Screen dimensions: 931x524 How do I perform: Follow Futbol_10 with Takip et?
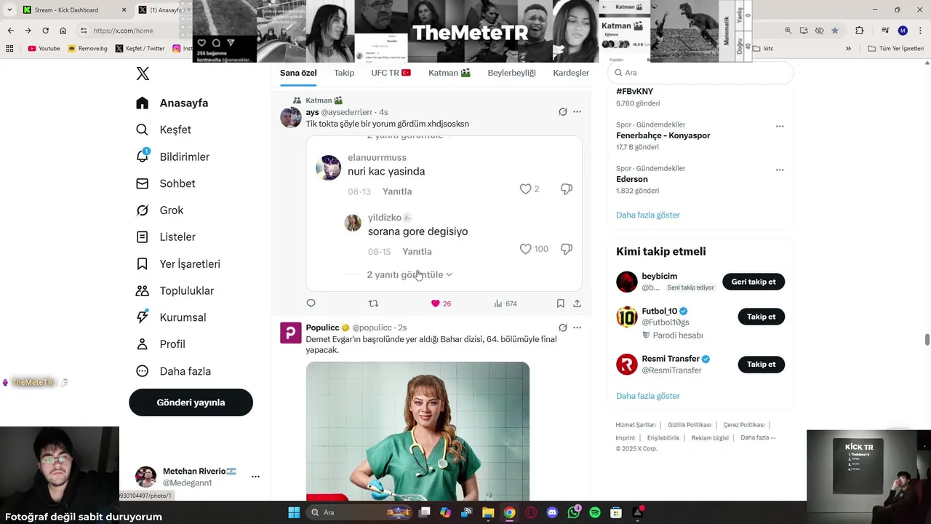click(x=762, y=317)
